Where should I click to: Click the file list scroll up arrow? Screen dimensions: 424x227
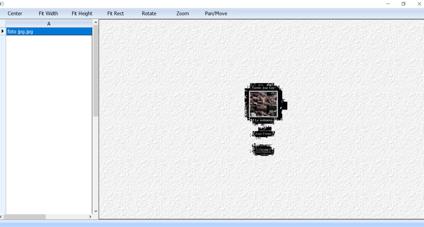(96, 22)
